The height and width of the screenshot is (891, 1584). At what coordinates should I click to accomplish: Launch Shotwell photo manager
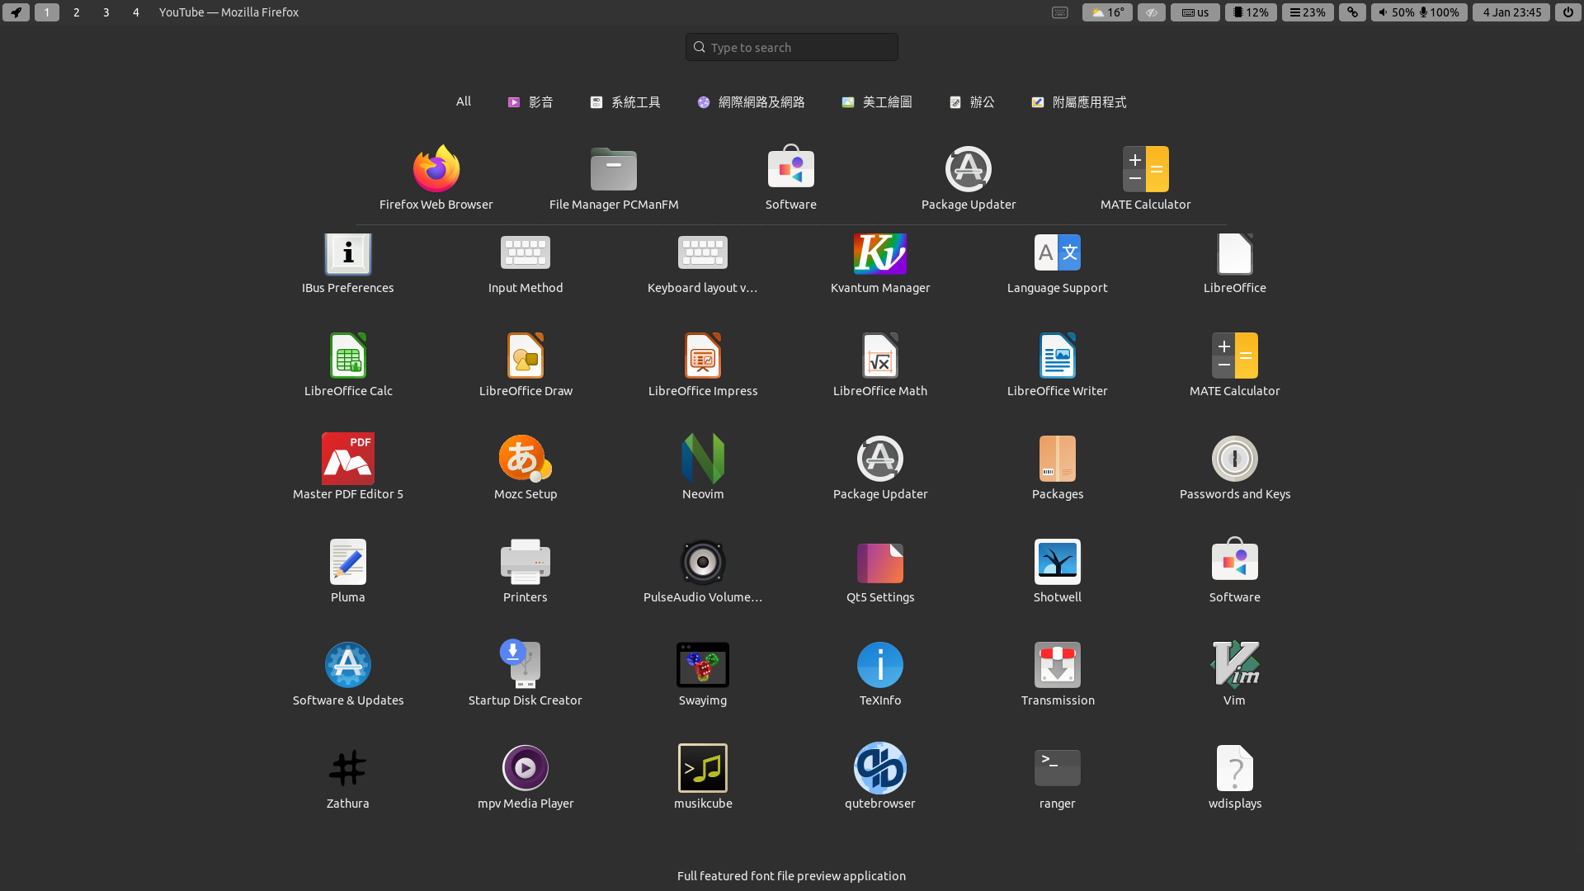[x=1058, y=571]
